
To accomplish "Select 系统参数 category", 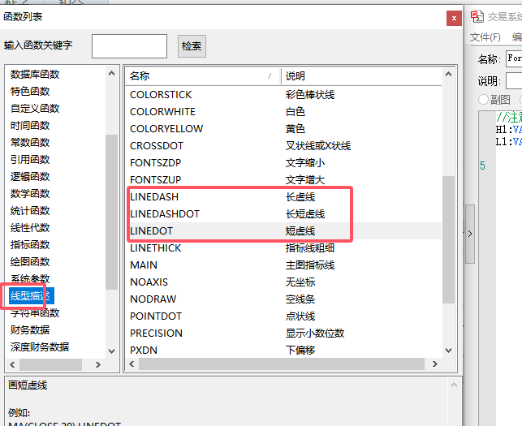I will pos(30,278).
